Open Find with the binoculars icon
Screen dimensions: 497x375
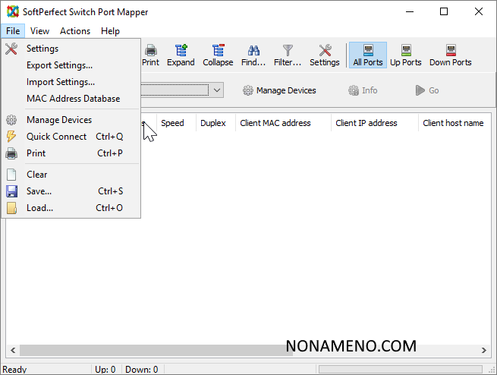253,55
